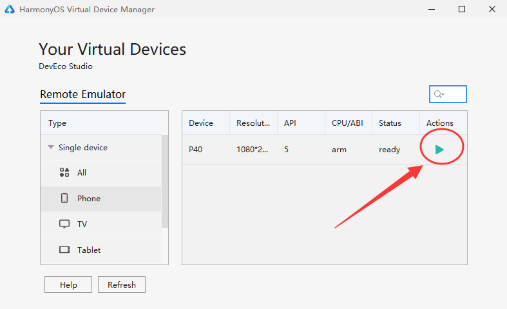Click the Tablet device icon
This screenshot has height=309, width=507.
[64, 250]
